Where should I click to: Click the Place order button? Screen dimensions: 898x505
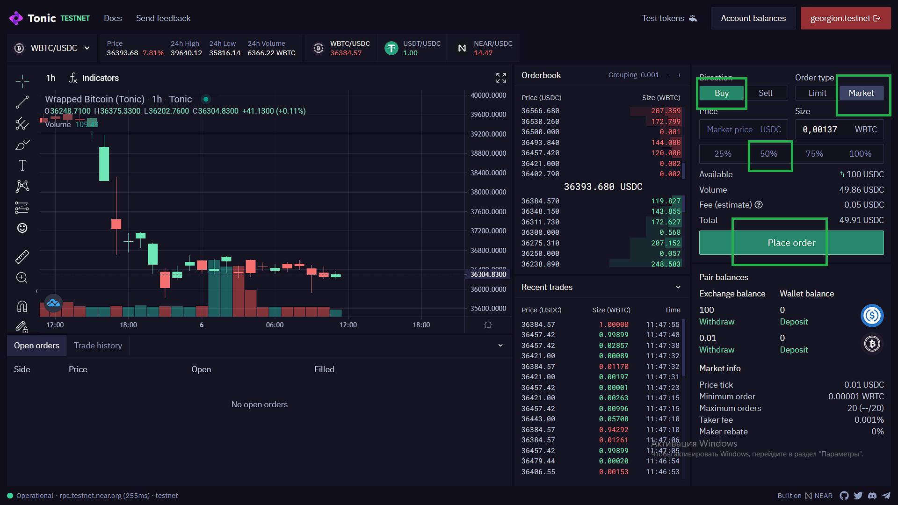point(791,243)
